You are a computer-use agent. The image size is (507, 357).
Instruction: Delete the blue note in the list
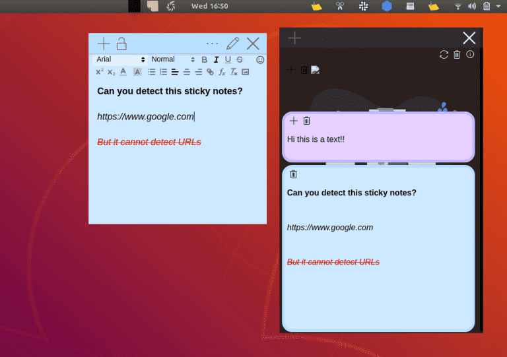tap(293, 174)
